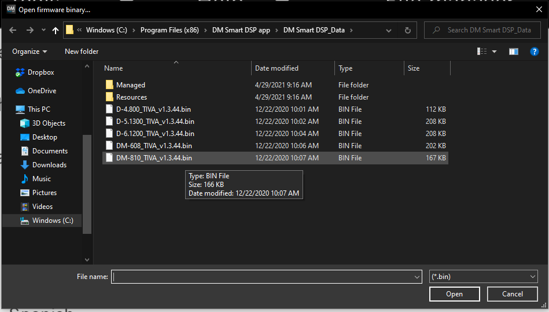Sort by the Size column header
The image size is (549, 312).
point(427,68)
